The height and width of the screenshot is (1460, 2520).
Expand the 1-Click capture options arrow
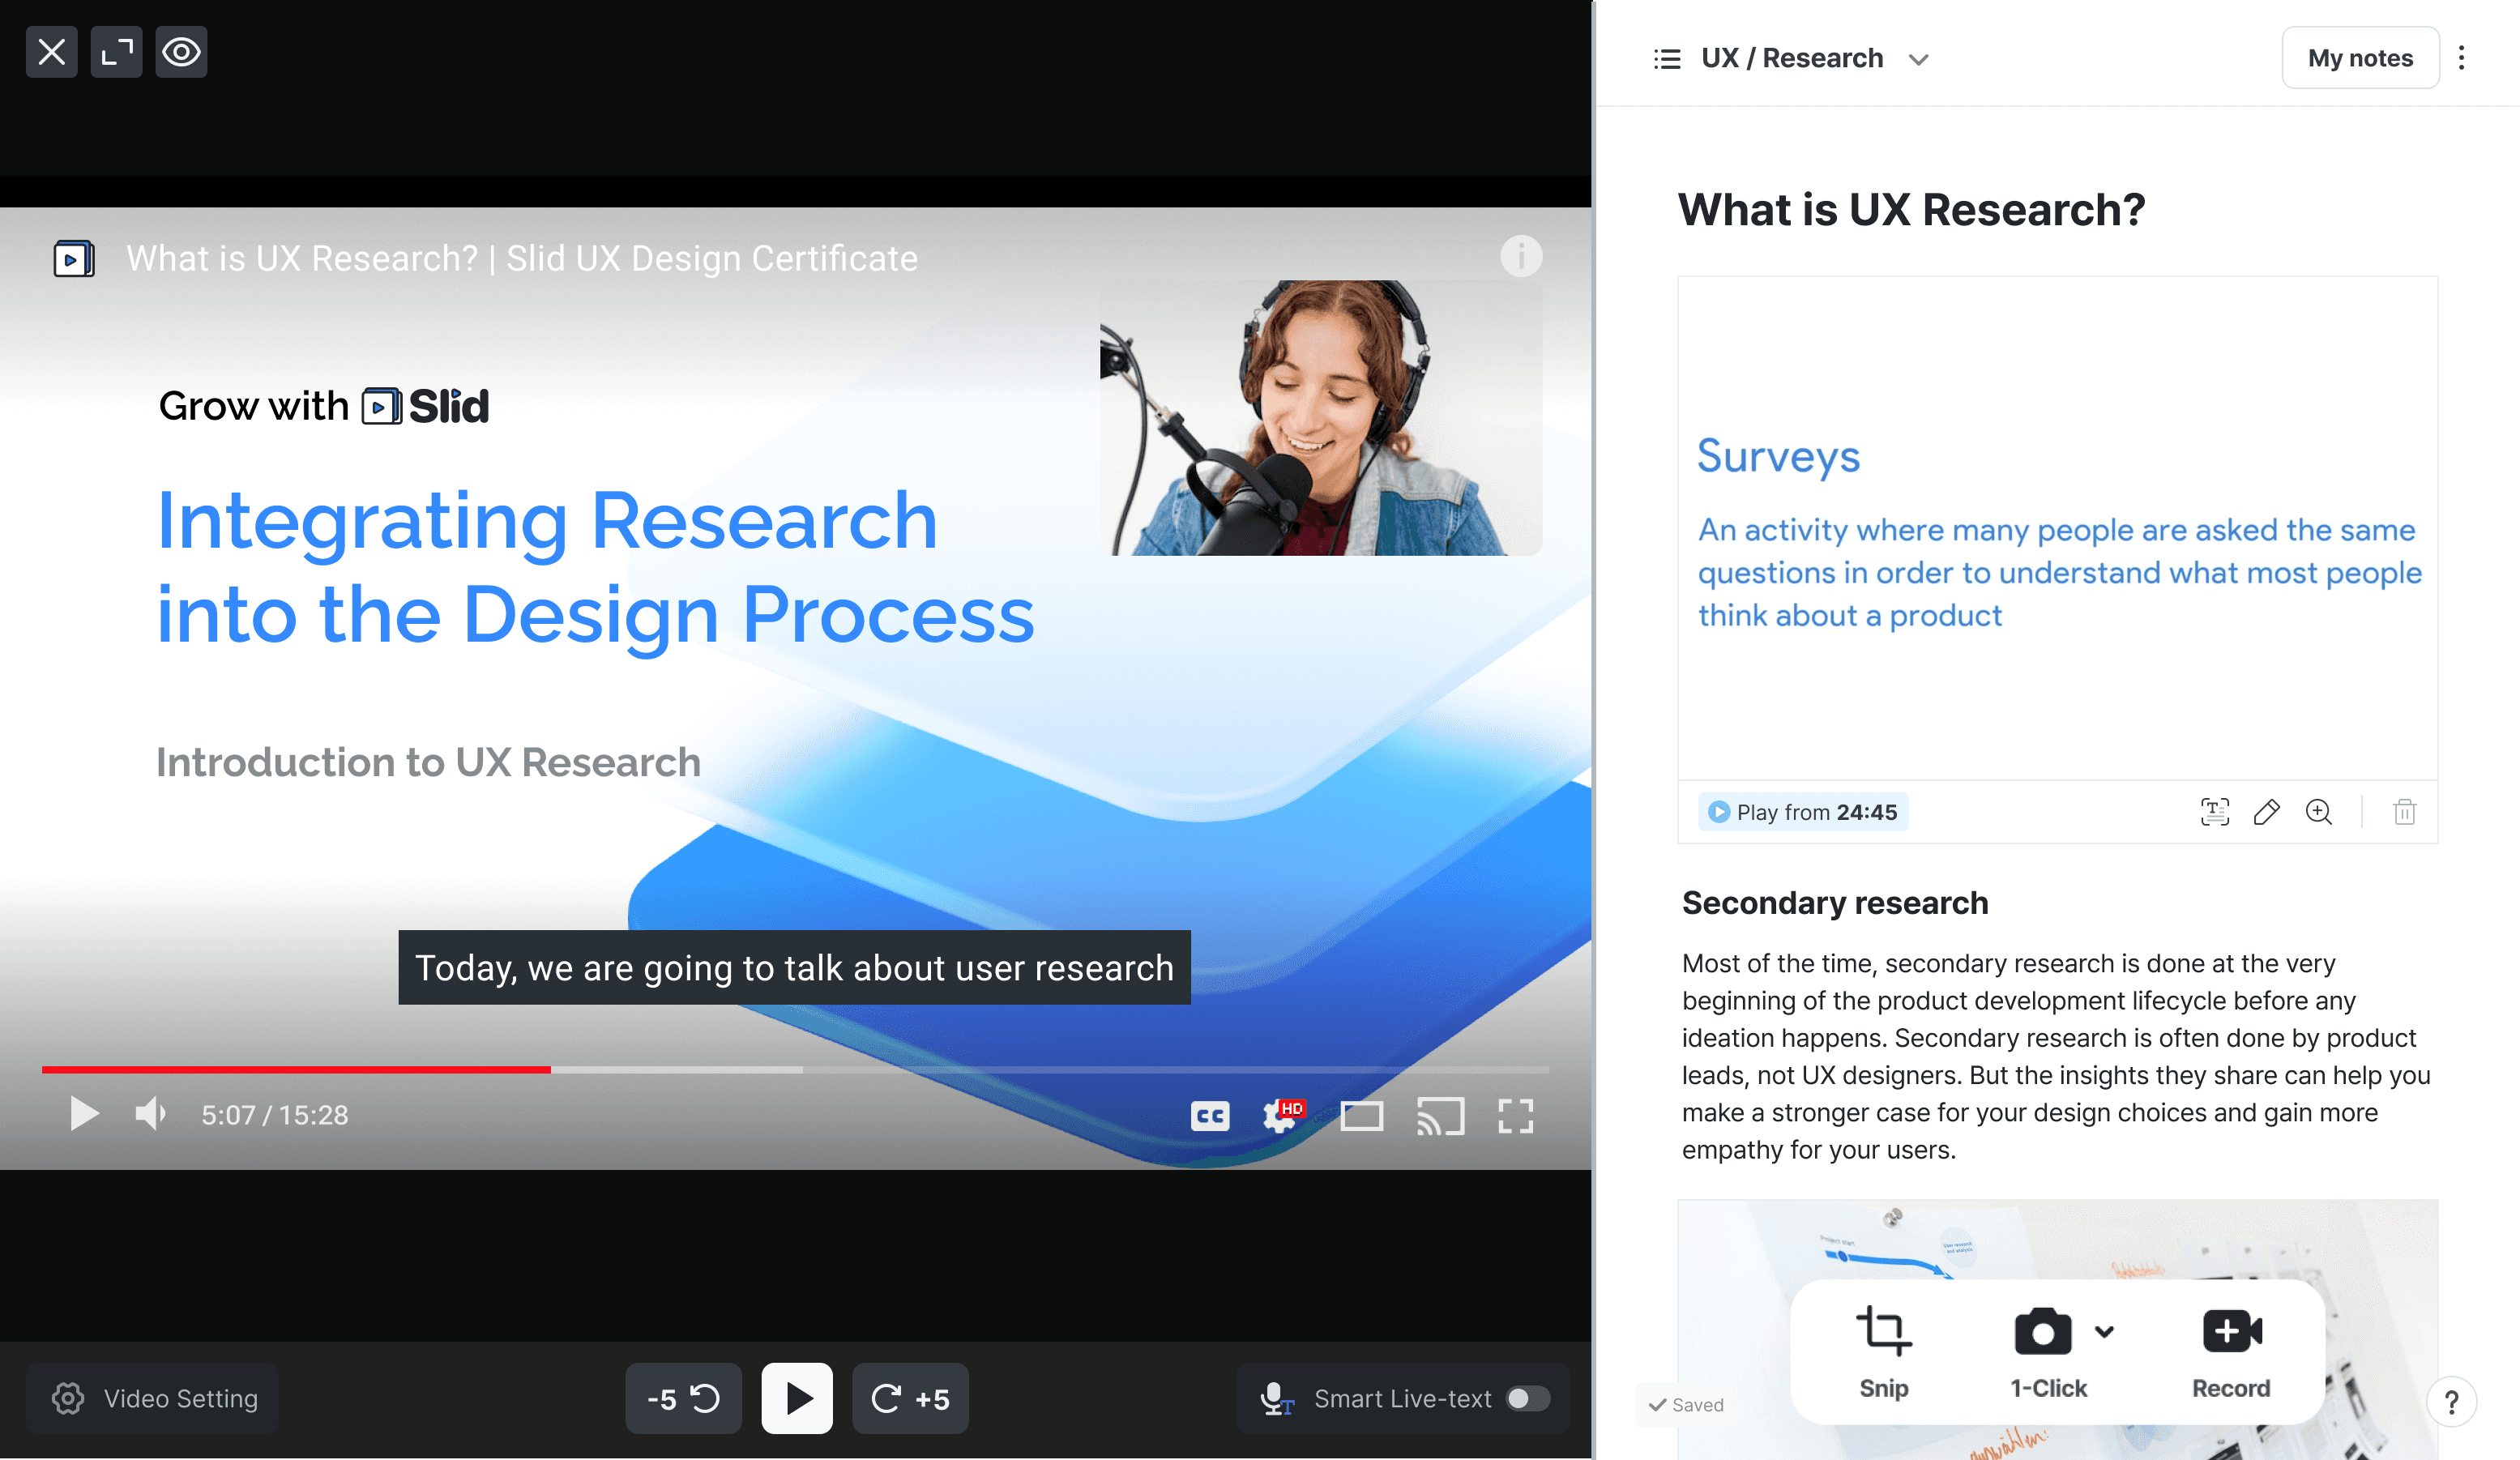click(2105, 1332)
